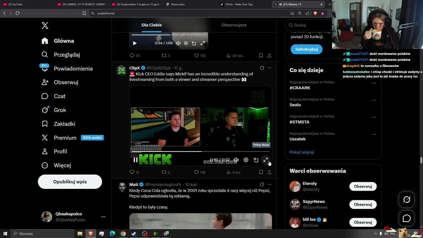Open Grok explain on Mati post
423x238 pixels.
tap(262, 184)
